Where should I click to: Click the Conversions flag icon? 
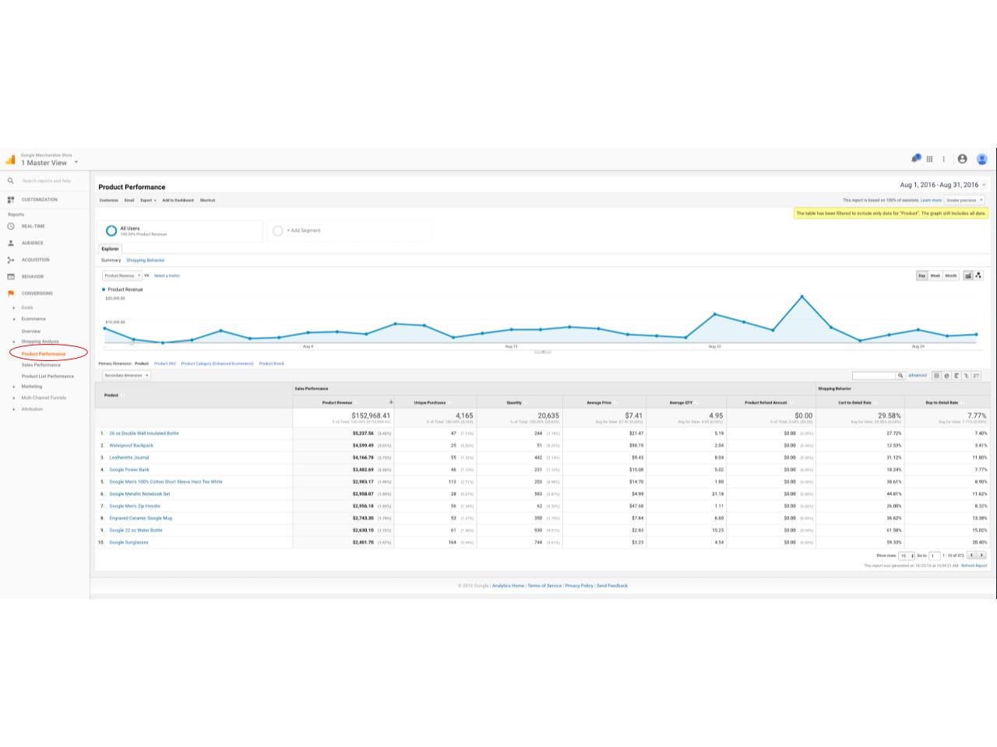coord(11,293)
